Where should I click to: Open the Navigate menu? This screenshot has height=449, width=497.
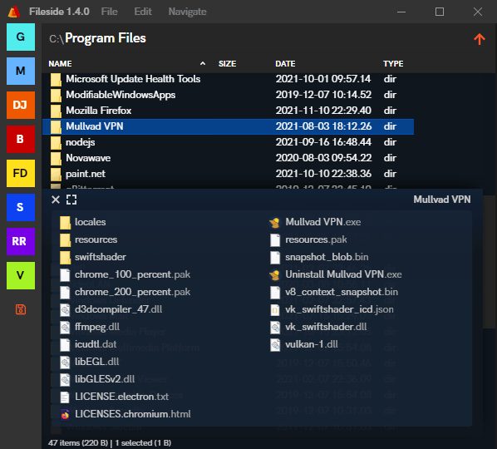[x=187, y=12]
